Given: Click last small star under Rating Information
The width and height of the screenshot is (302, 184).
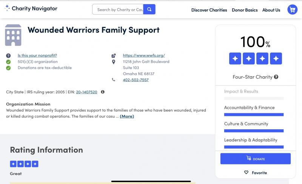Looking at the screenshot, I should [x=35, y=164].
